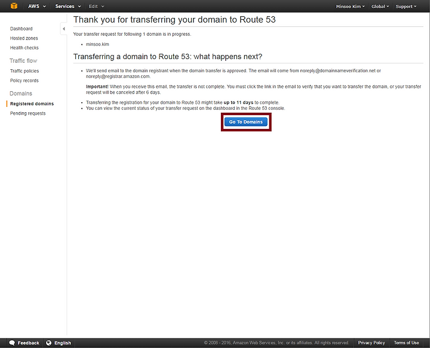
Task: Open the AWS dropdown menu
Action: pos(37,7)
